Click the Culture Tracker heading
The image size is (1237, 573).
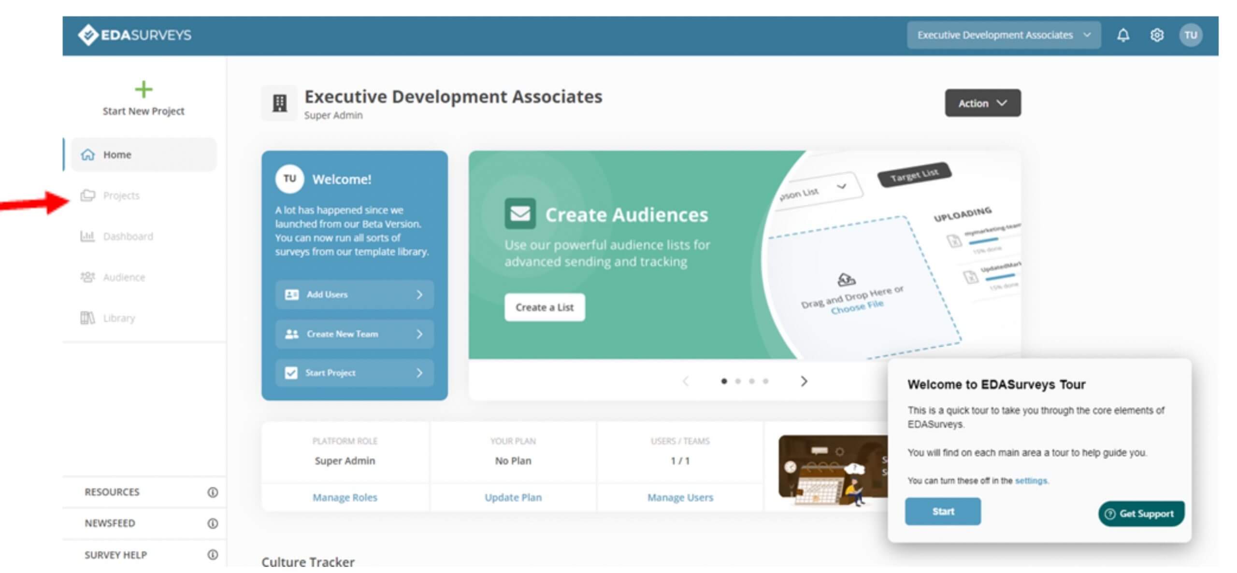[x=308, y=562]
